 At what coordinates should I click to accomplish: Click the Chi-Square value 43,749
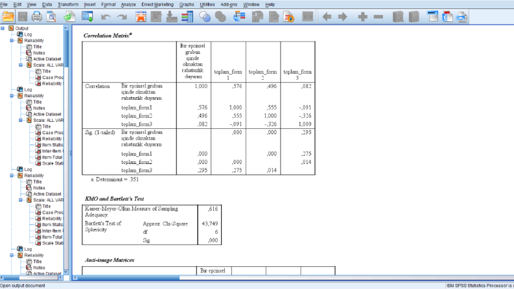pos(209,224)
